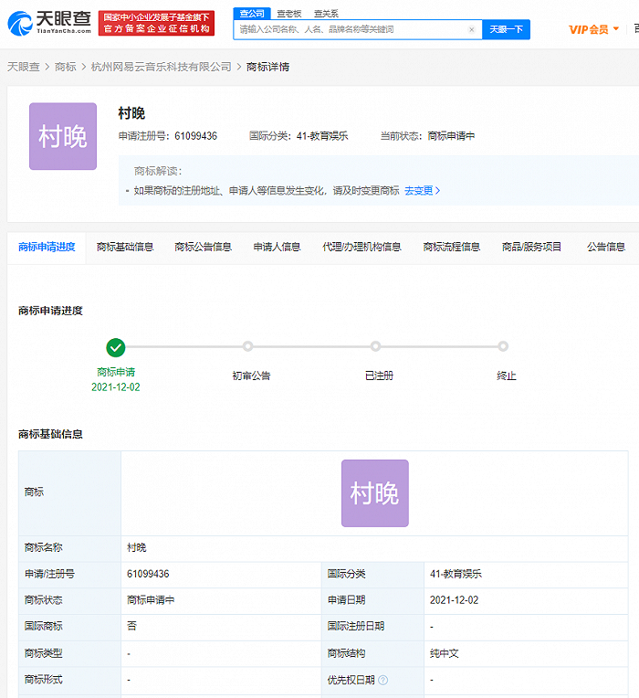Select the 查老板 search tab

tap(289, 14)
